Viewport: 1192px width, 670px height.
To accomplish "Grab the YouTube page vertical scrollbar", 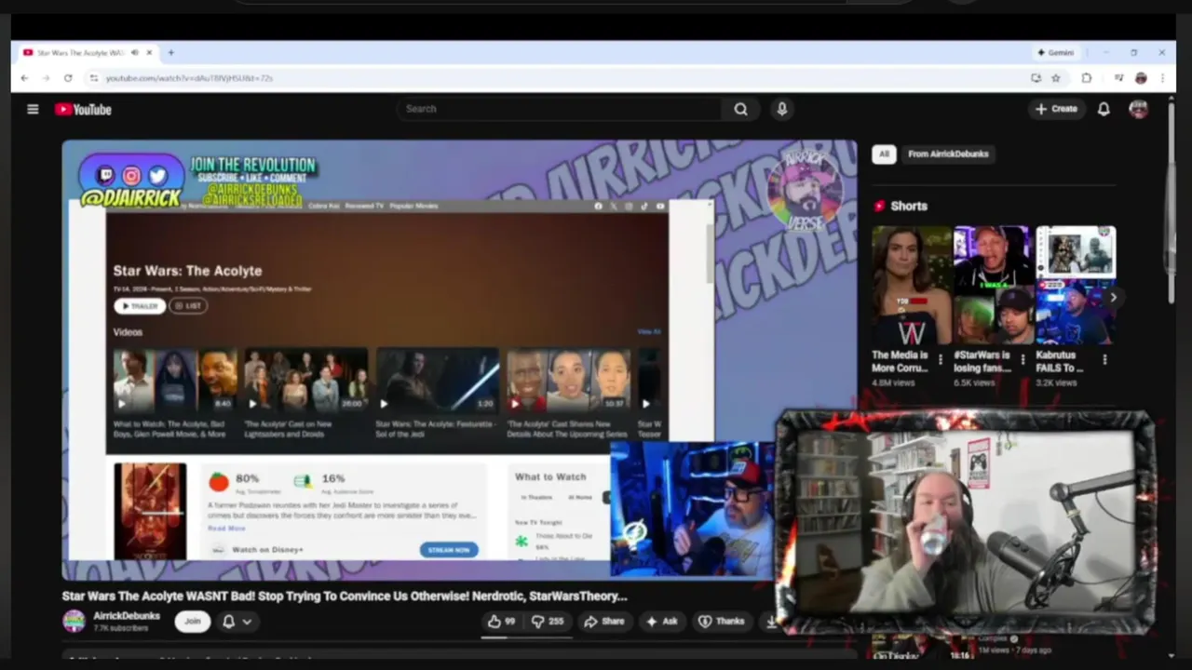I will (x=1171, y=205).
